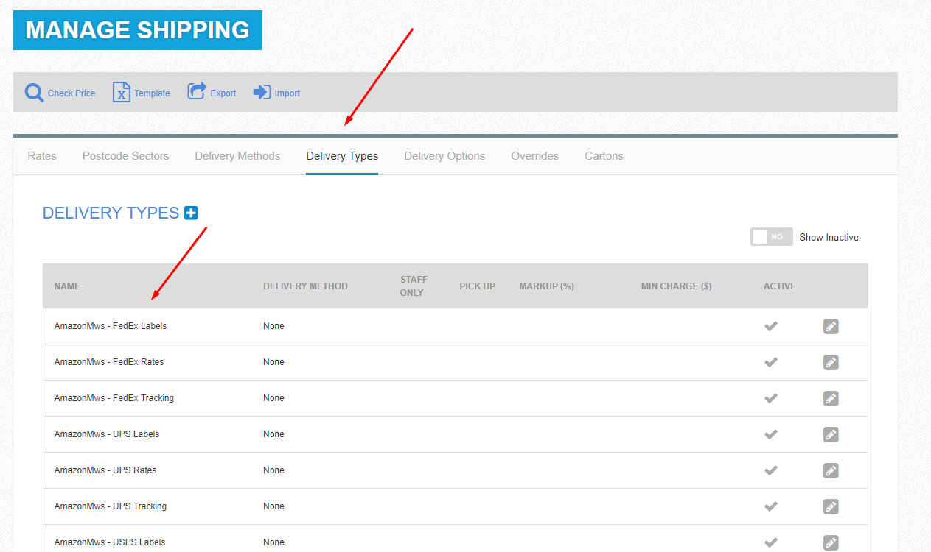Click the Import arrow icon
Screen dimensions: 931x552
(x=262, y=93)
